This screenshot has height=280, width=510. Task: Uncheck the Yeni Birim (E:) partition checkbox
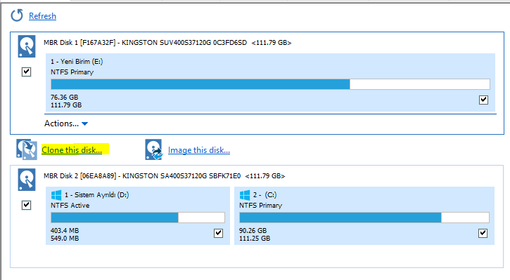pyautogui.click(x=484, y=100)
